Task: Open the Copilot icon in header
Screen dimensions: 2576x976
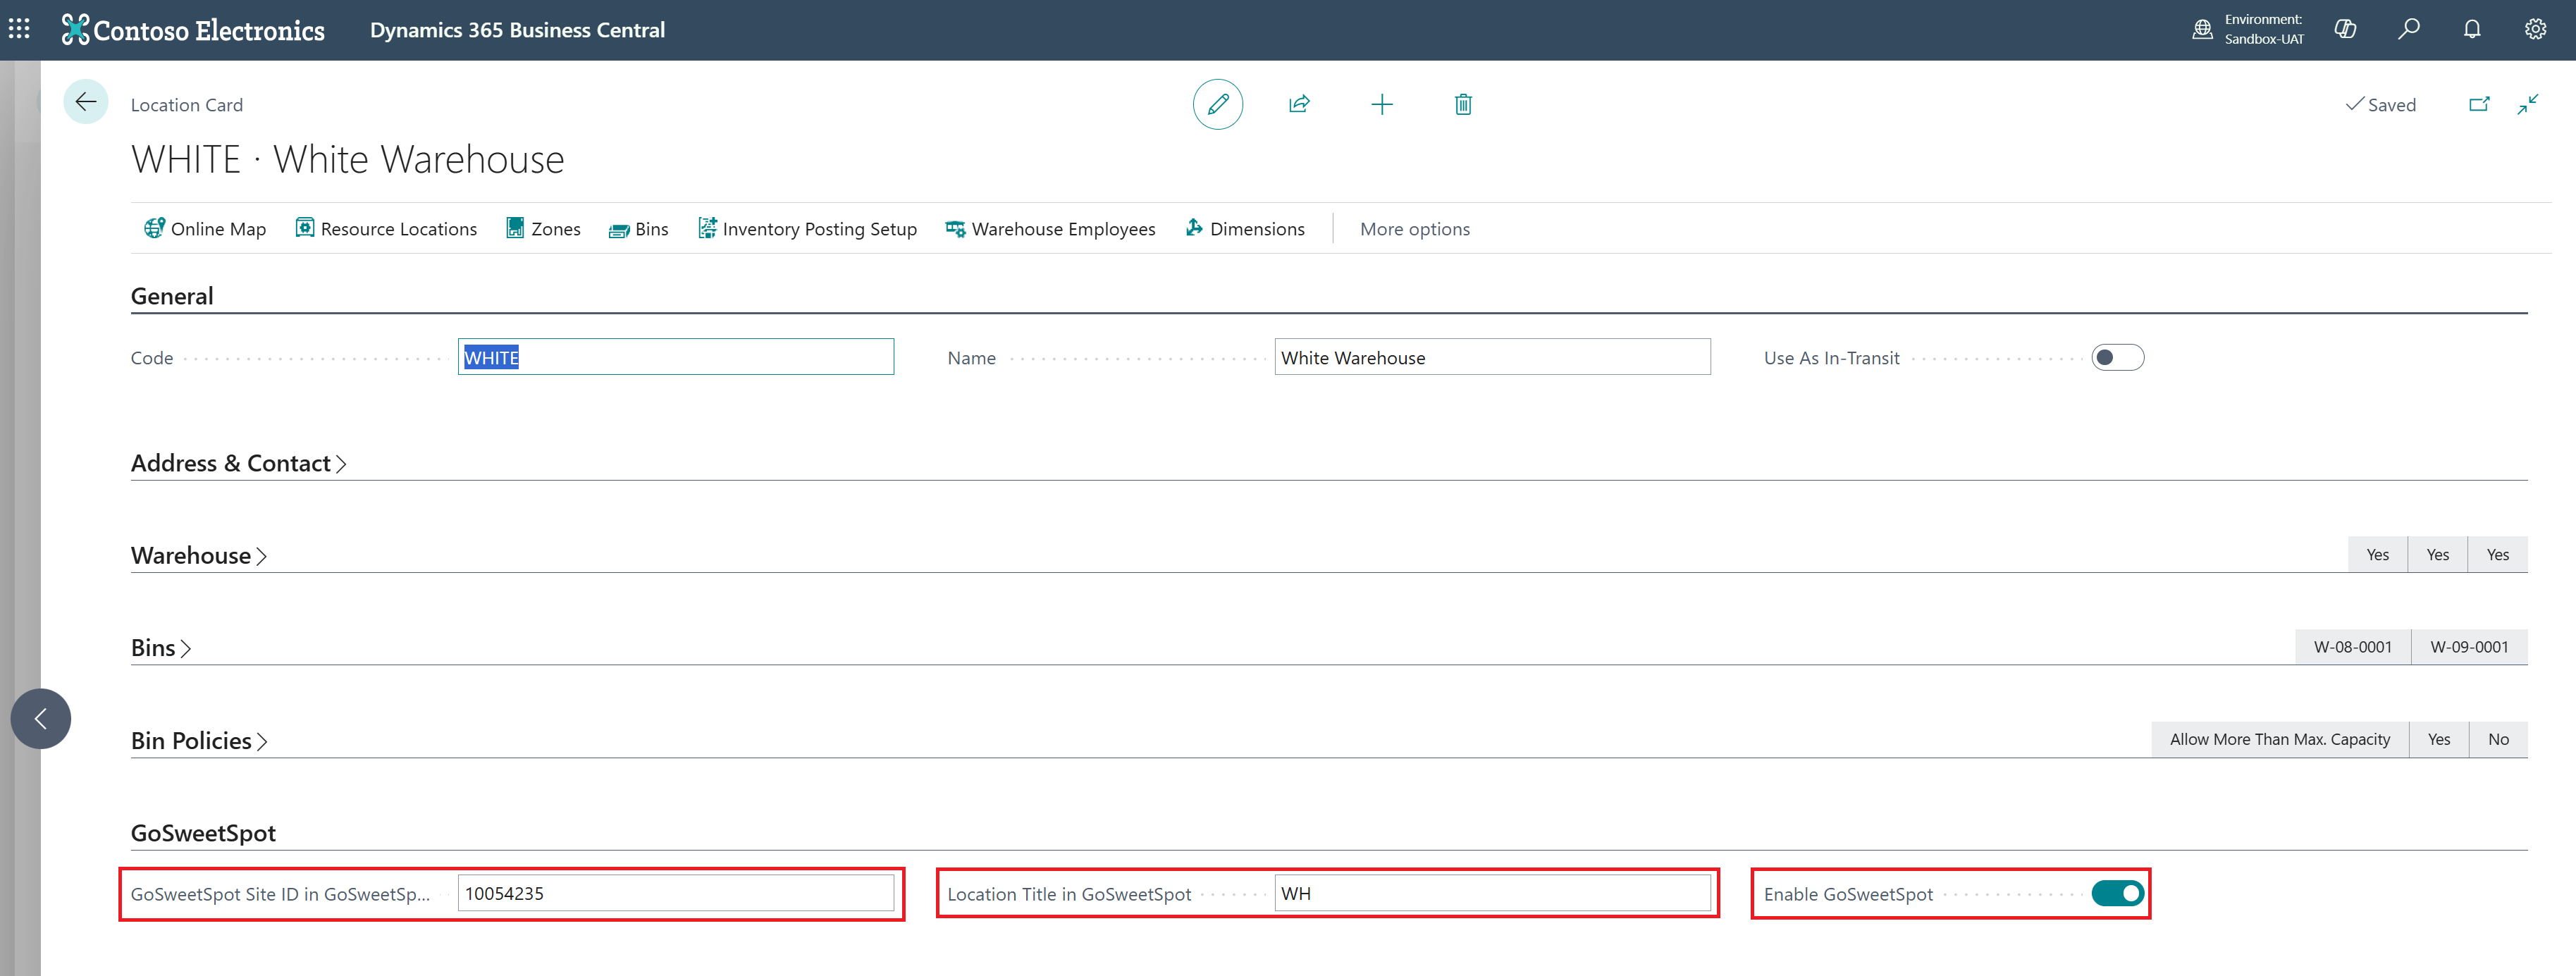Action: pyautogui.click(x=2345, y=29)
